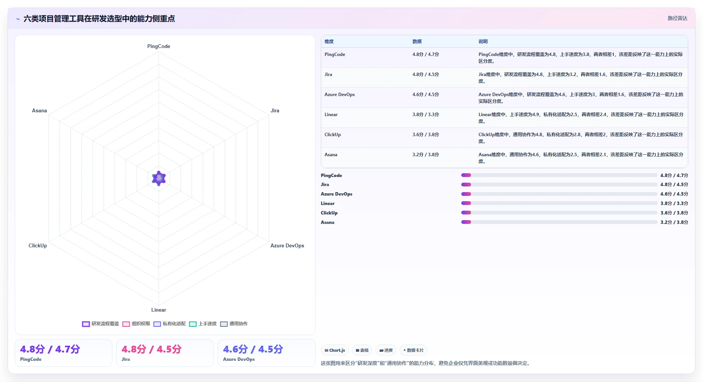Open the PingCode 4.8分 / 4.7分 data card
Image resolution: width=703 pixels, height=382 pixels.
click(x=64, y=353)
